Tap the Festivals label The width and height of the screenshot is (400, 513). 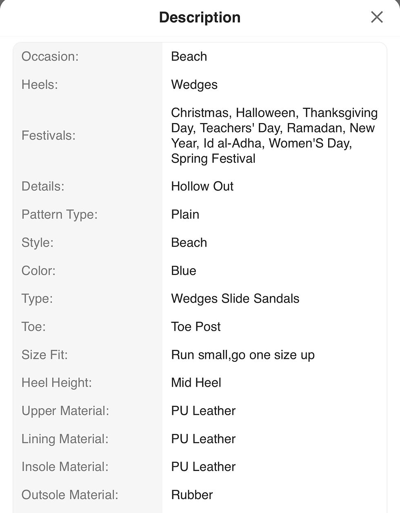click(x=49, y=135)
